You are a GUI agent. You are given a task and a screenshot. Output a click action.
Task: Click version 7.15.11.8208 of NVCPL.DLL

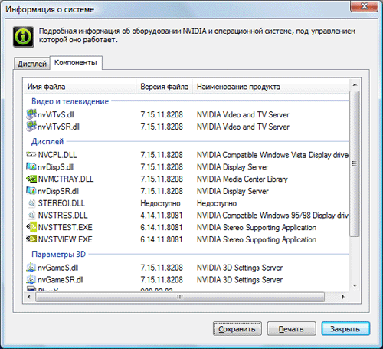[x=162, y=155]
